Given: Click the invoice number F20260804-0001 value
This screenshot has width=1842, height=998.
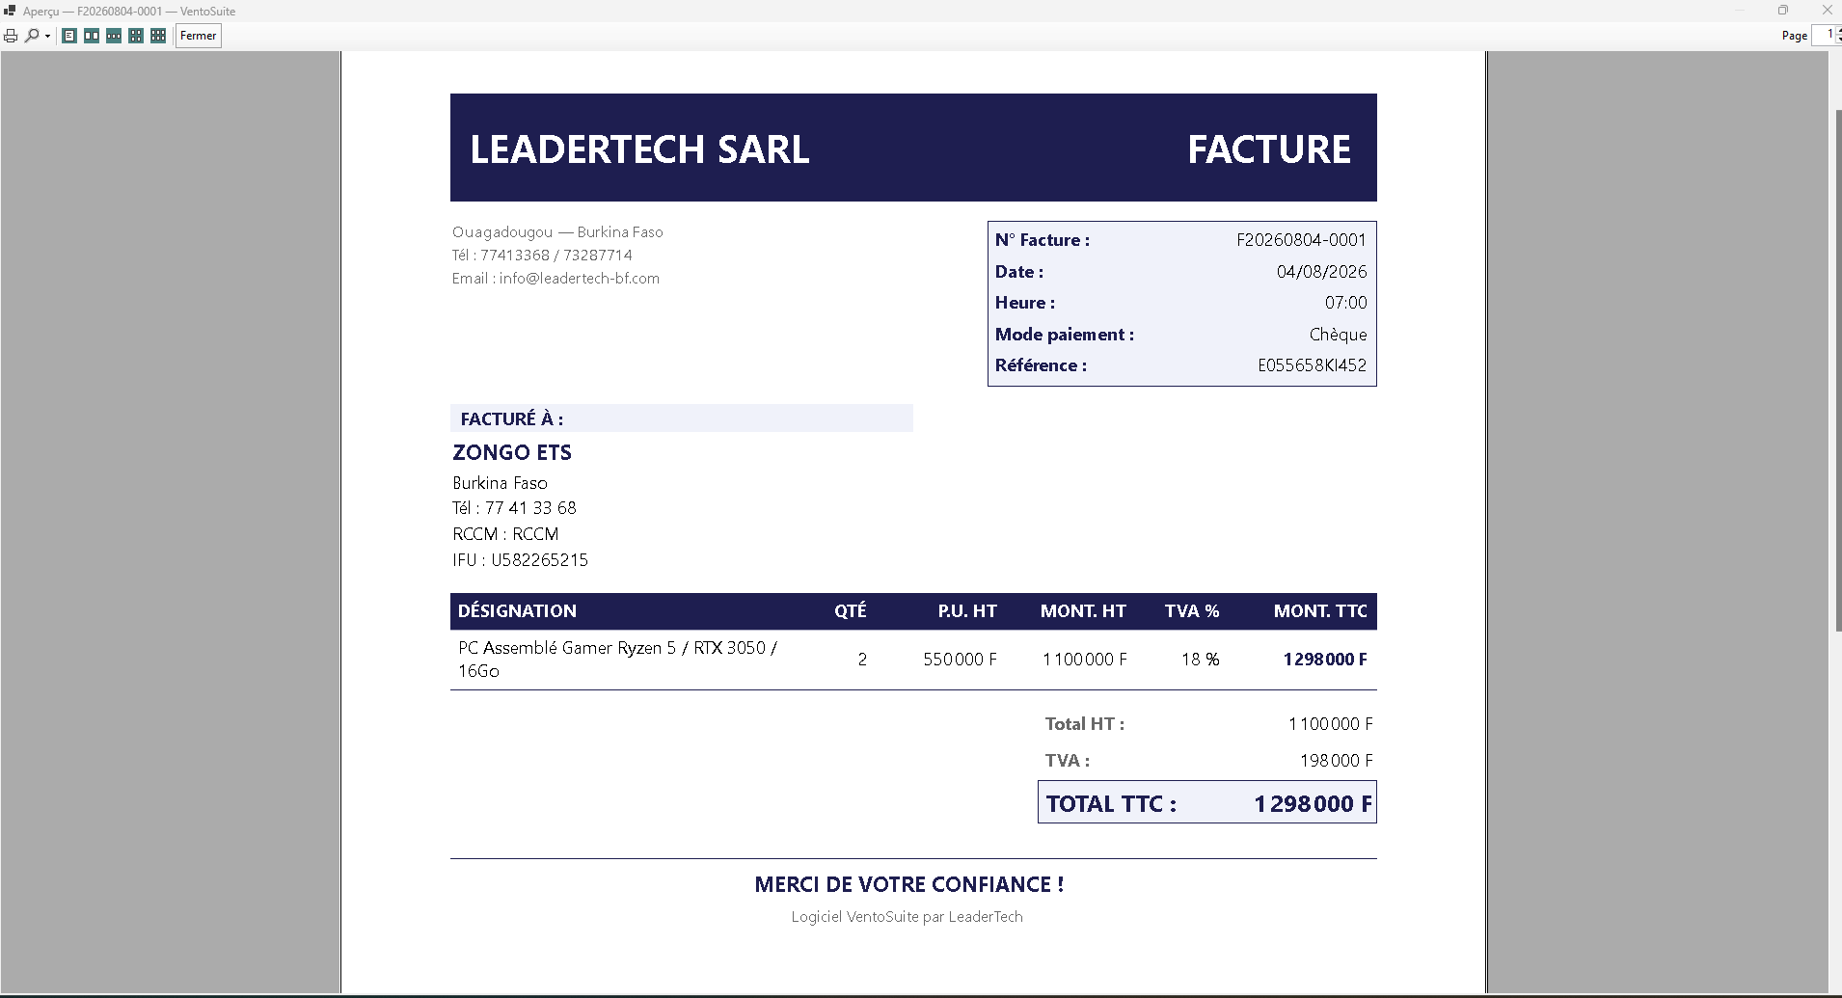Looking at the screenshot, I should [x=1301, y=240].
